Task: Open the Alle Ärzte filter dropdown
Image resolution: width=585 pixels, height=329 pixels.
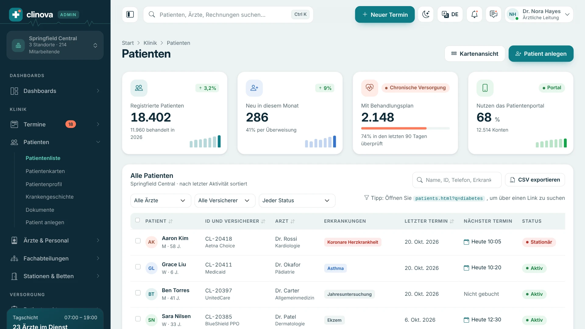Action: tap(161, 200)
